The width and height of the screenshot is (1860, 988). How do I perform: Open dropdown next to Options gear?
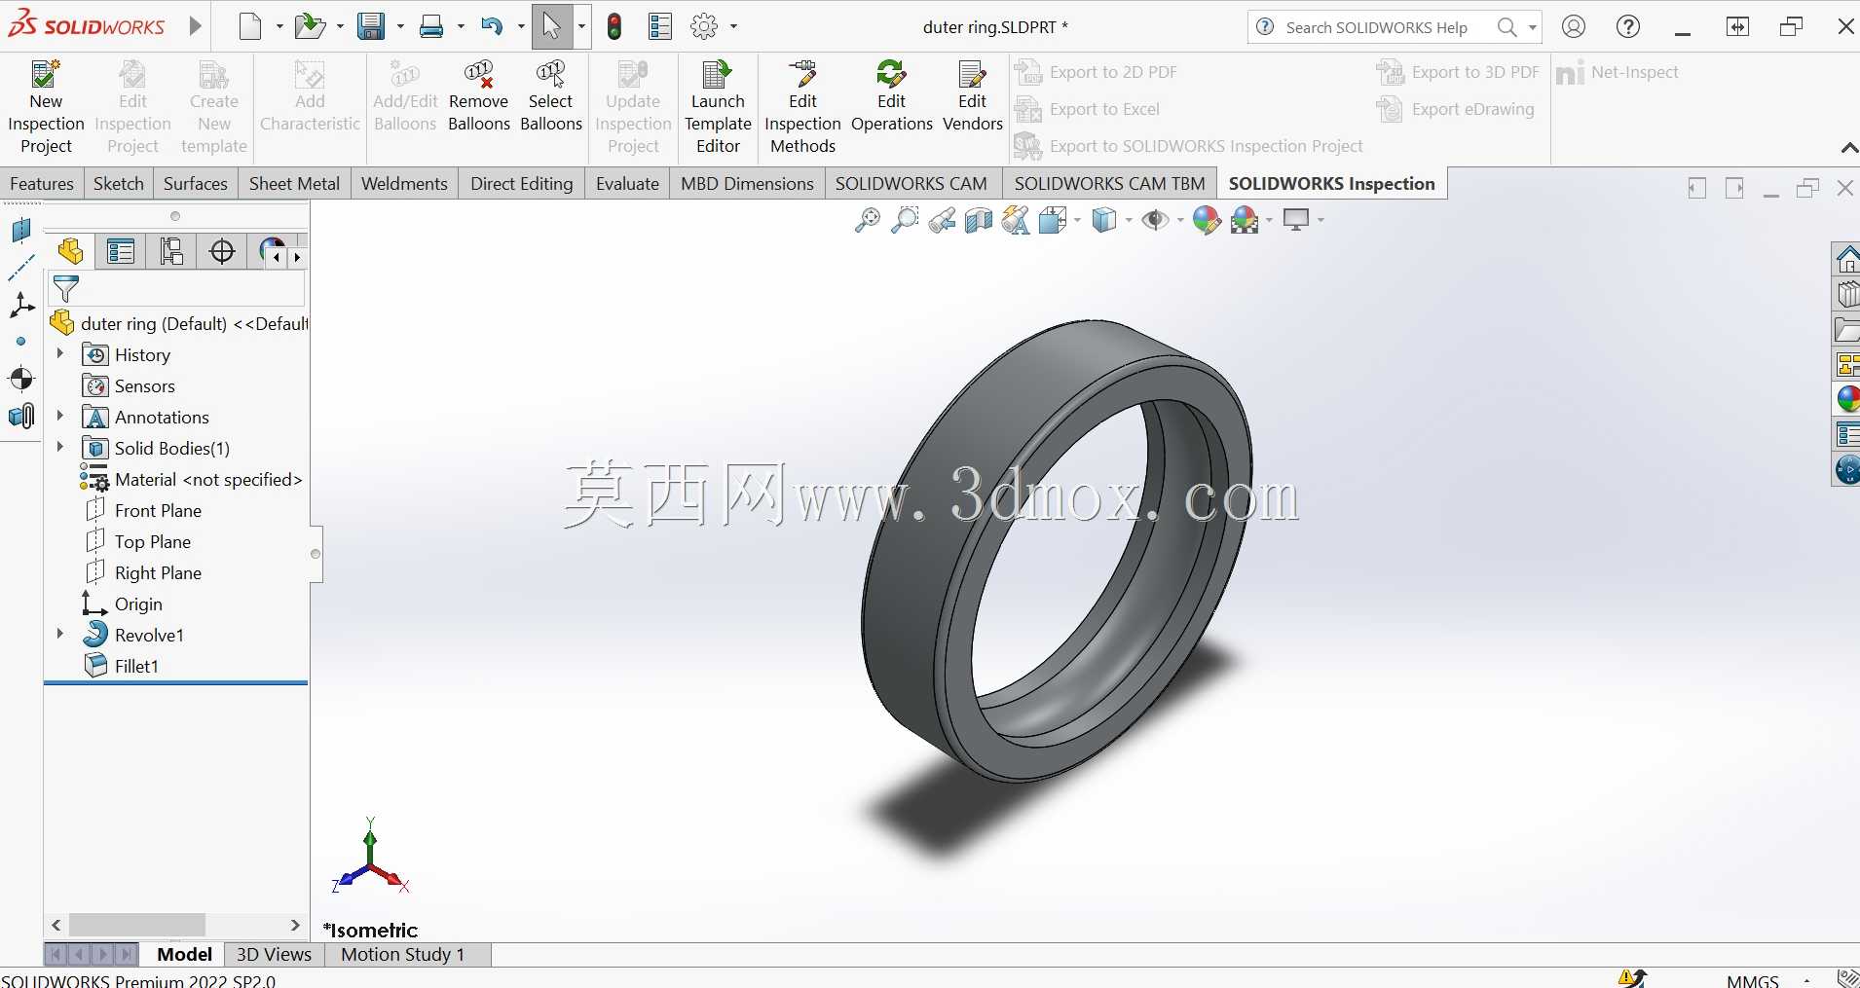point(733,26)
